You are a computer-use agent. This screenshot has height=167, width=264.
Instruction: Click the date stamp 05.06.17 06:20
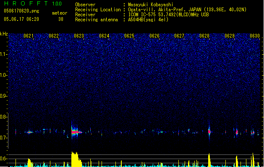coord(21,19)
